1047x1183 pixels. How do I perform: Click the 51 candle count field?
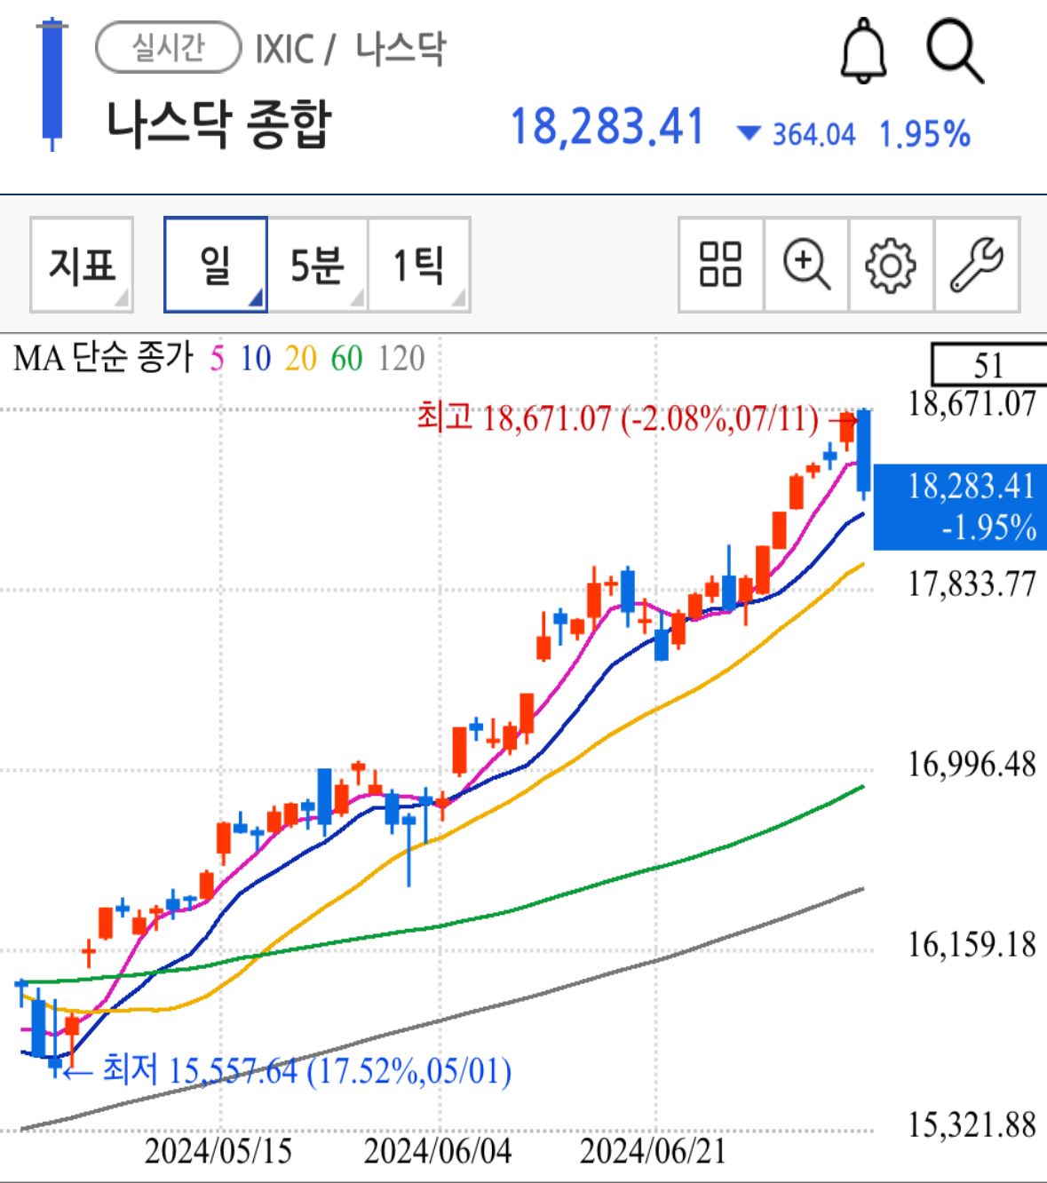coord(988,365)
